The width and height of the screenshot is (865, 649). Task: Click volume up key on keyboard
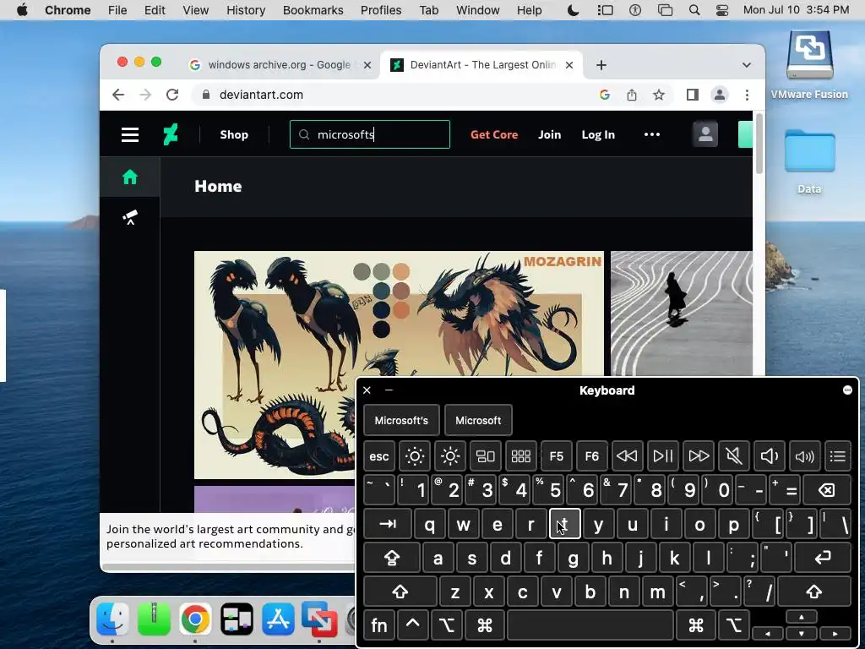coord(805,456)
